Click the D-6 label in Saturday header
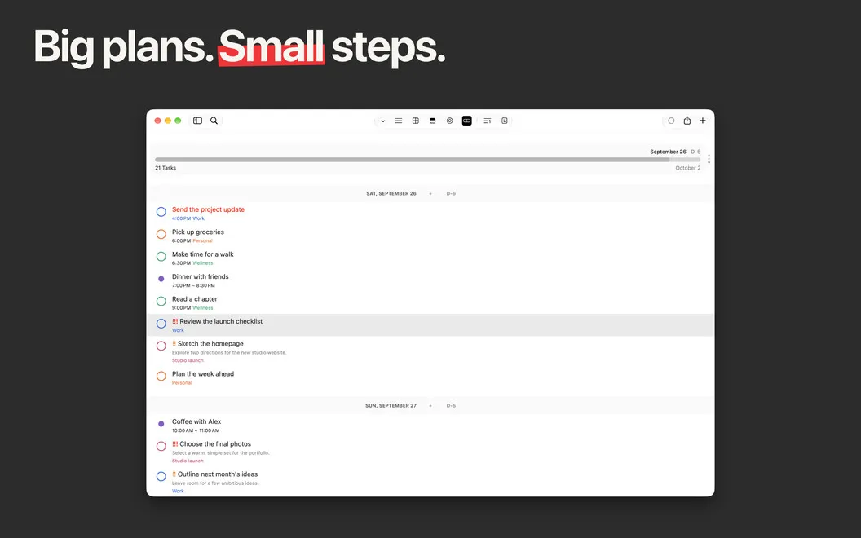861x538 pixels. pos(451,193)
